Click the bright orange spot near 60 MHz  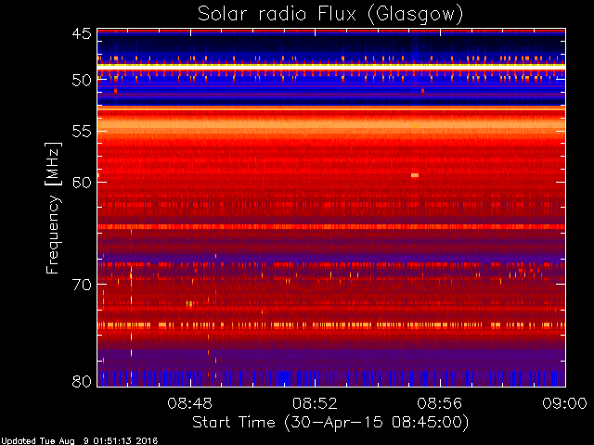click(x=415, y=175)
